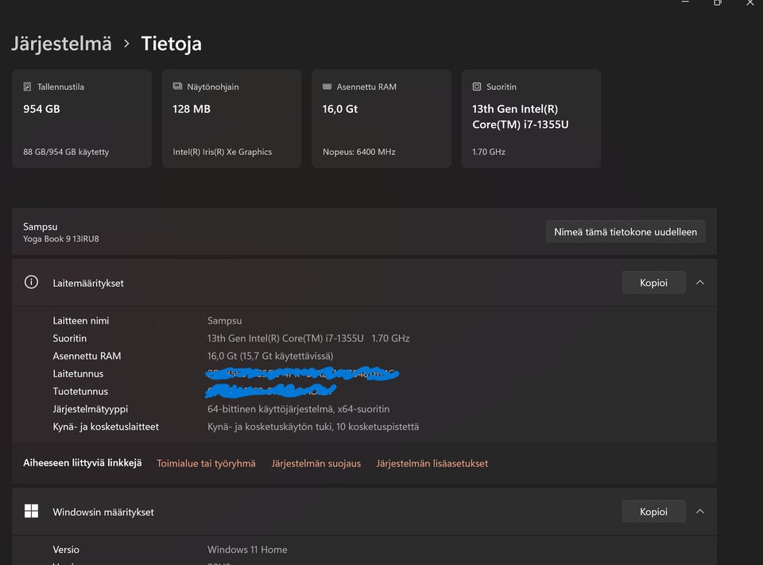This screenshot has width=763, height=565.
Task: Click the processor icon beside Suoritin
Action: point(477,87)
